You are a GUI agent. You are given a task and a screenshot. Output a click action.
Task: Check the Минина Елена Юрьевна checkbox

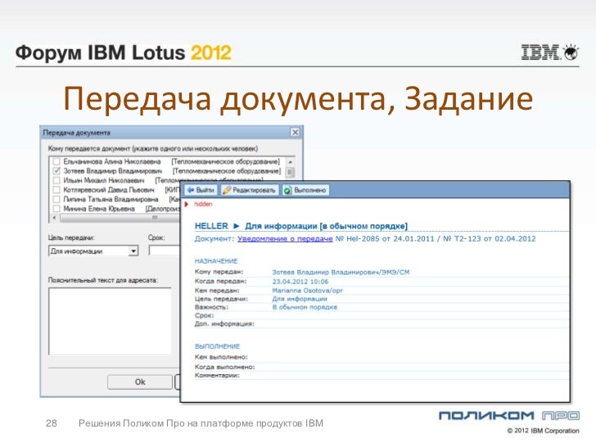[x=56, y=209]
